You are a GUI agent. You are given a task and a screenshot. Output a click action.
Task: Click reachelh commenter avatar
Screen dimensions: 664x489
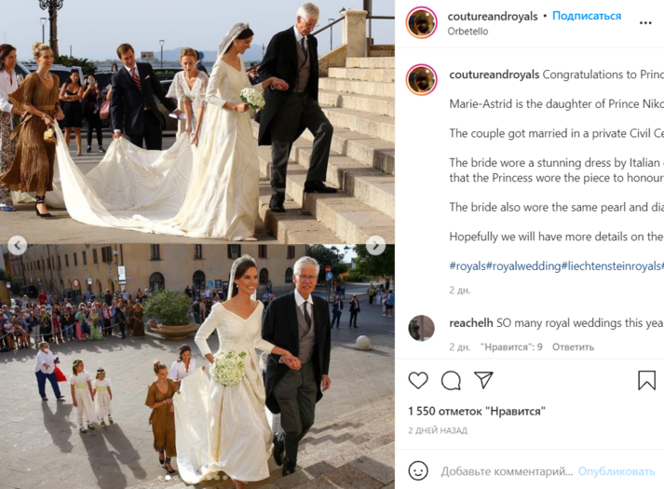coord(421,328)
